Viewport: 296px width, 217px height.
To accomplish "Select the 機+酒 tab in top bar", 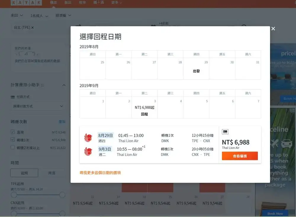I will coord(99,2).
